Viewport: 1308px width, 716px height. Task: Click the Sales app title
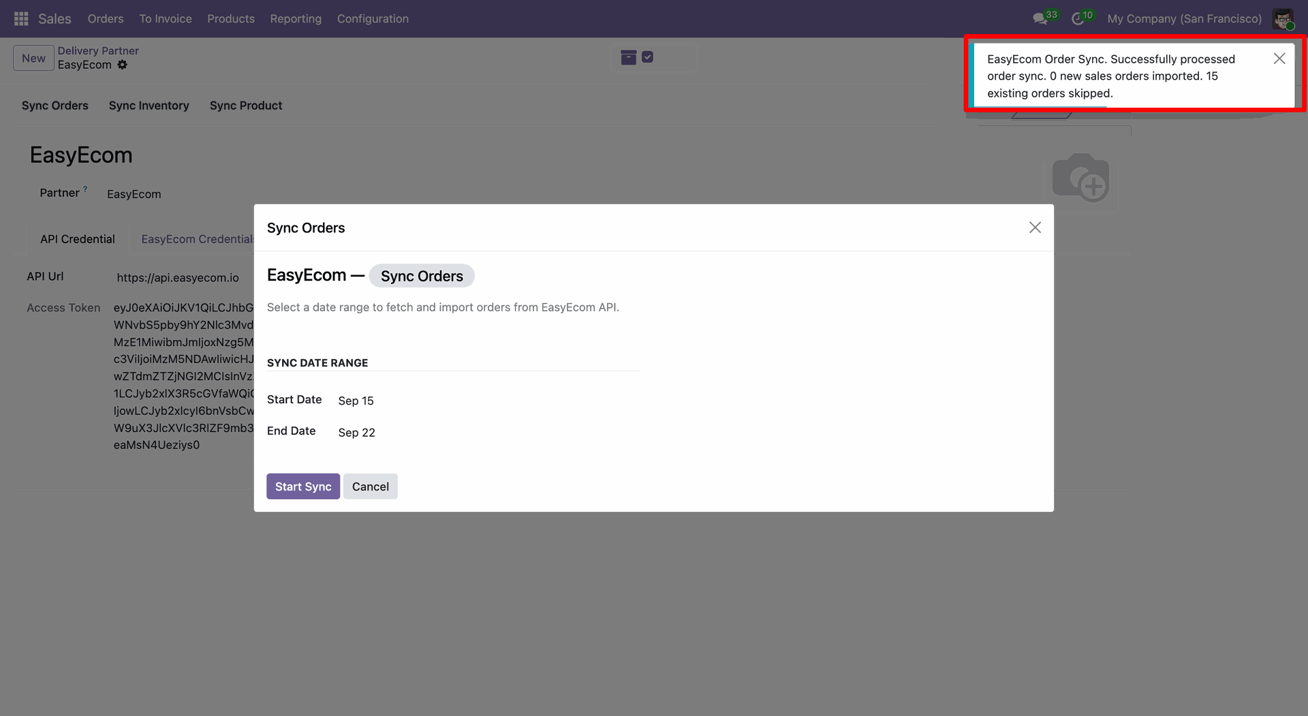tap(54, 18)
